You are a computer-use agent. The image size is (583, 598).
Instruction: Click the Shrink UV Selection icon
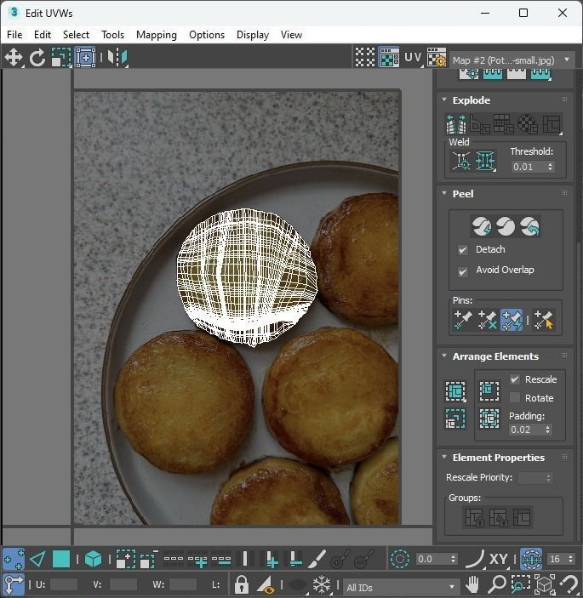click(x=149, y=560)
